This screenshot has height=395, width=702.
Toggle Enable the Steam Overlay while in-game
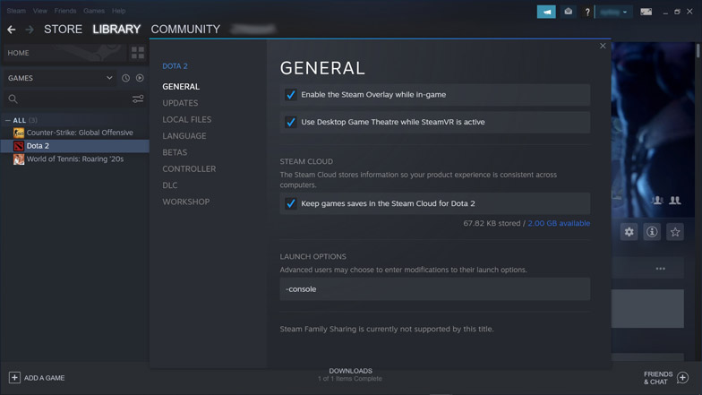(290, 95)
